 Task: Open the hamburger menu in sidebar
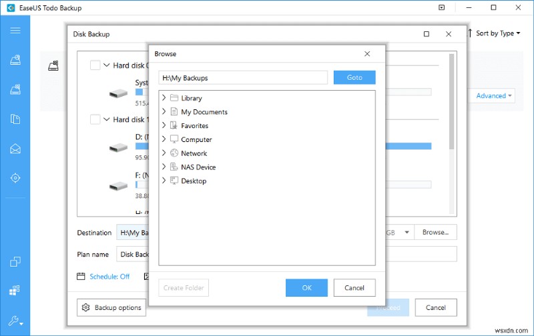click(15, 31)
